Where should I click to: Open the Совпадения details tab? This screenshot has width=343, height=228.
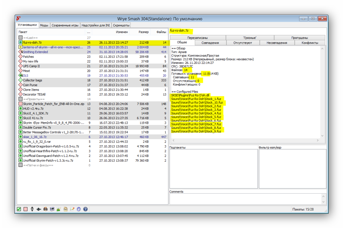click(x=210, y=43)
